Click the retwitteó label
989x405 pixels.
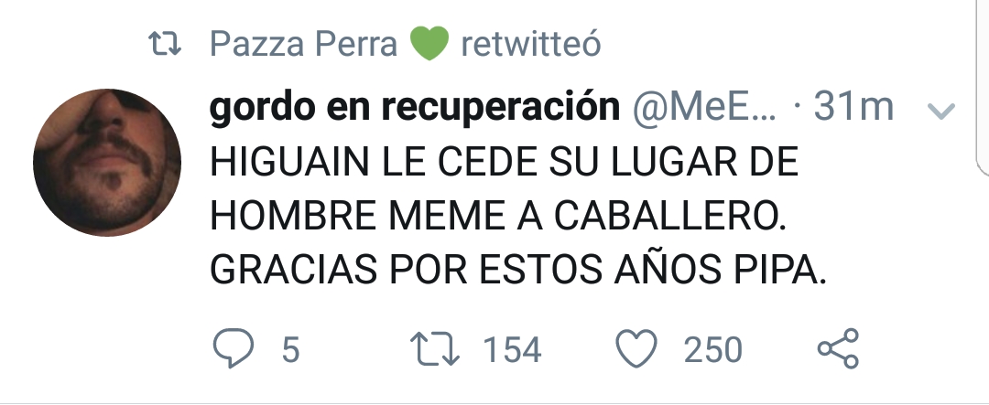531,44
